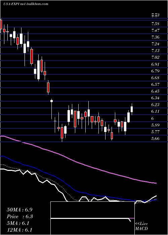Click the 7.36 price axis label

tap(155, 37)
